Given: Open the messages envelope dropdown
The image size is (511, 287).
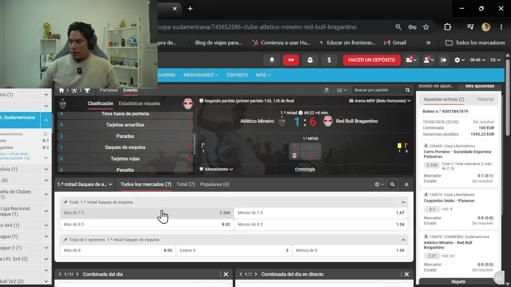Looking at the screenshot, I should coord(411,60).
